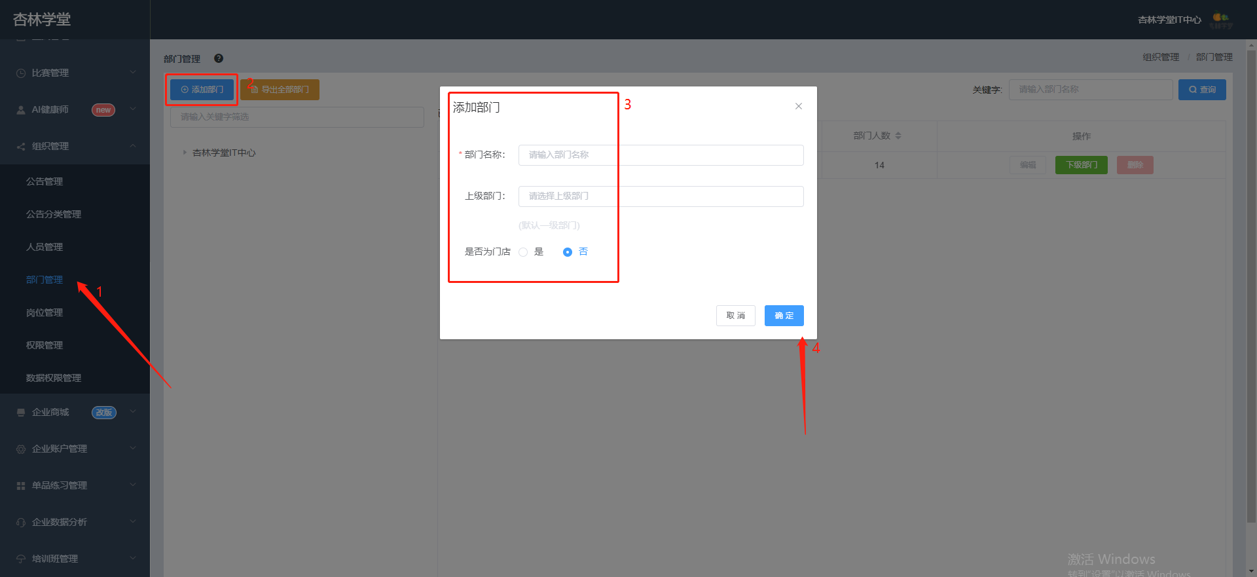
Task: Click the 比赛管理 sidebar icon
Action: [x=21, y=73]
